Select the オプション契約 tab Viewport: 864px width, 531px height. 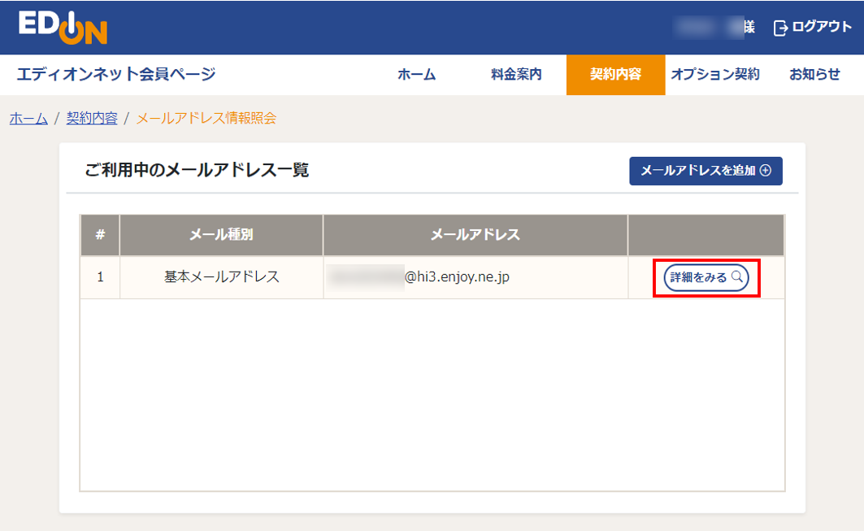[x=717, y=74]
